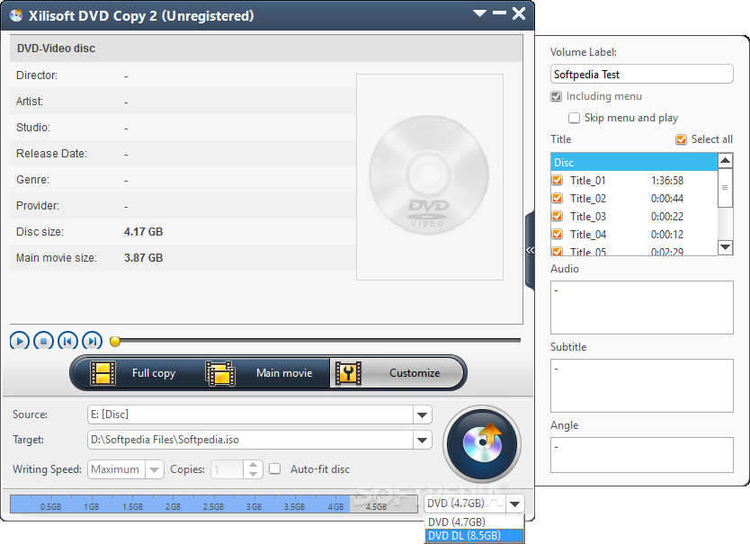Select the Title_02 duration 0:00:44
The height and width of the screenshot is (544, 750).
click(666, 198)
